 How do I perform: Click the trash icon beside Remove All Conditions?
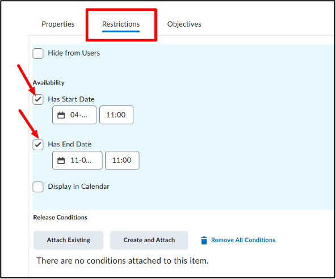[204, 240]
